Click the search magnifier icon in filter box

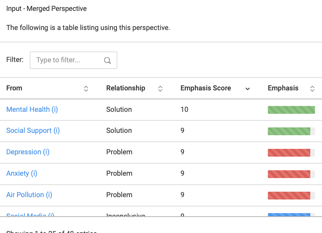pos(107,60)
